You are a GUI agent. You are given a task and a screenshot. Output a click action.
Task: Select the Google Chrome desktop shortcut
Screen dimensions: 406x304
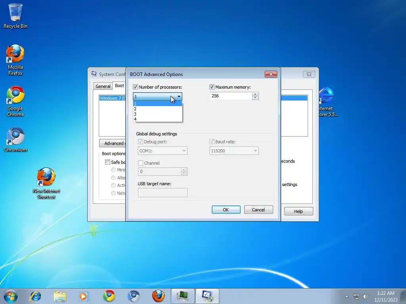pos(15,101)
